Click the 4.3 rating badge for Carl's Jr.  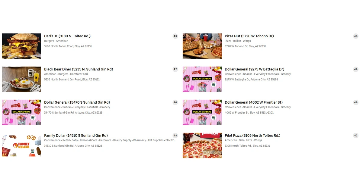[x=175, y=36]
